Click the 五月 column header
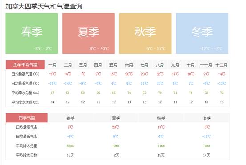246x165 pixels. [x=113, y=65]
